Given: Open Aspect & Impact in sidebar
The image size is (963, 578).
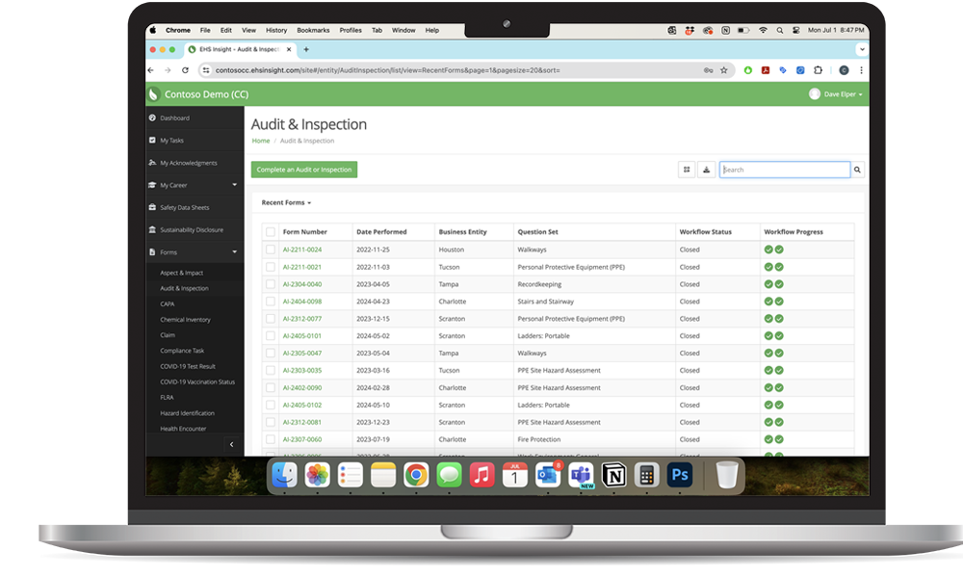Looking at the screenshot, I should click(x=181, y=273).
